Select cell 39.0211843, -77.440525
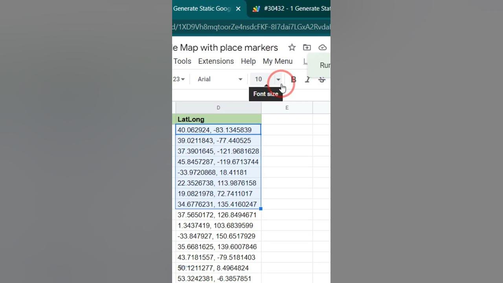503x283 pixels. (x=218, y=140)
